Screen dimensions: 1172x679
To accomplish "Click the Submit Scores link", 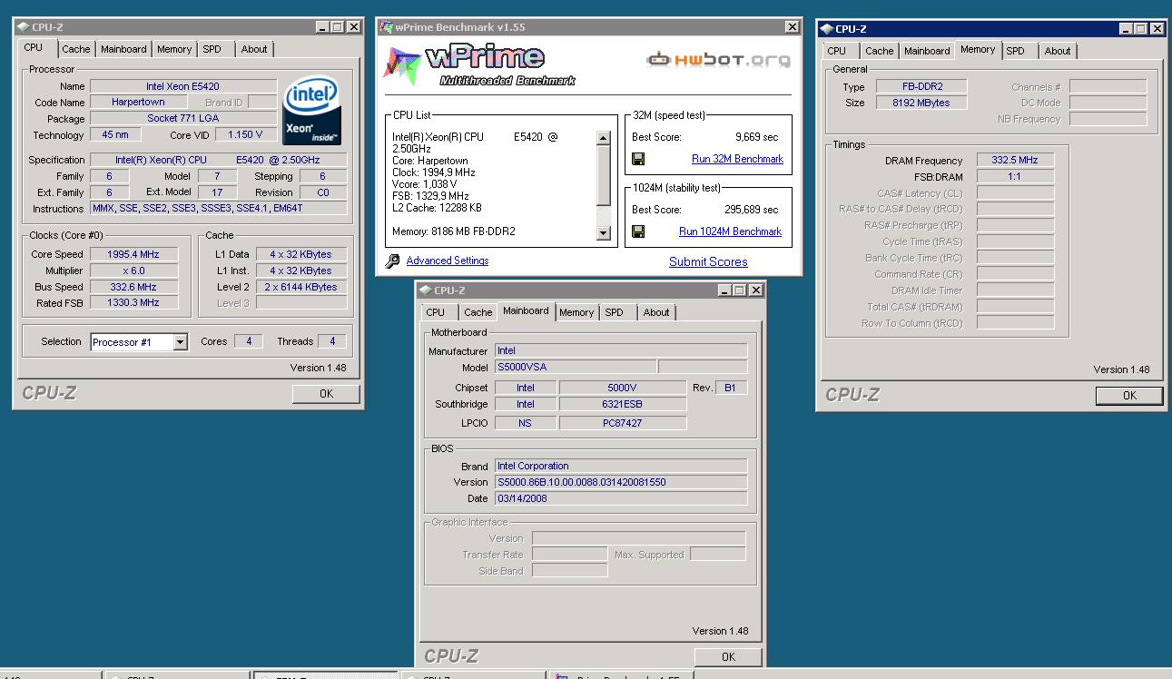I will click(708, 261).
